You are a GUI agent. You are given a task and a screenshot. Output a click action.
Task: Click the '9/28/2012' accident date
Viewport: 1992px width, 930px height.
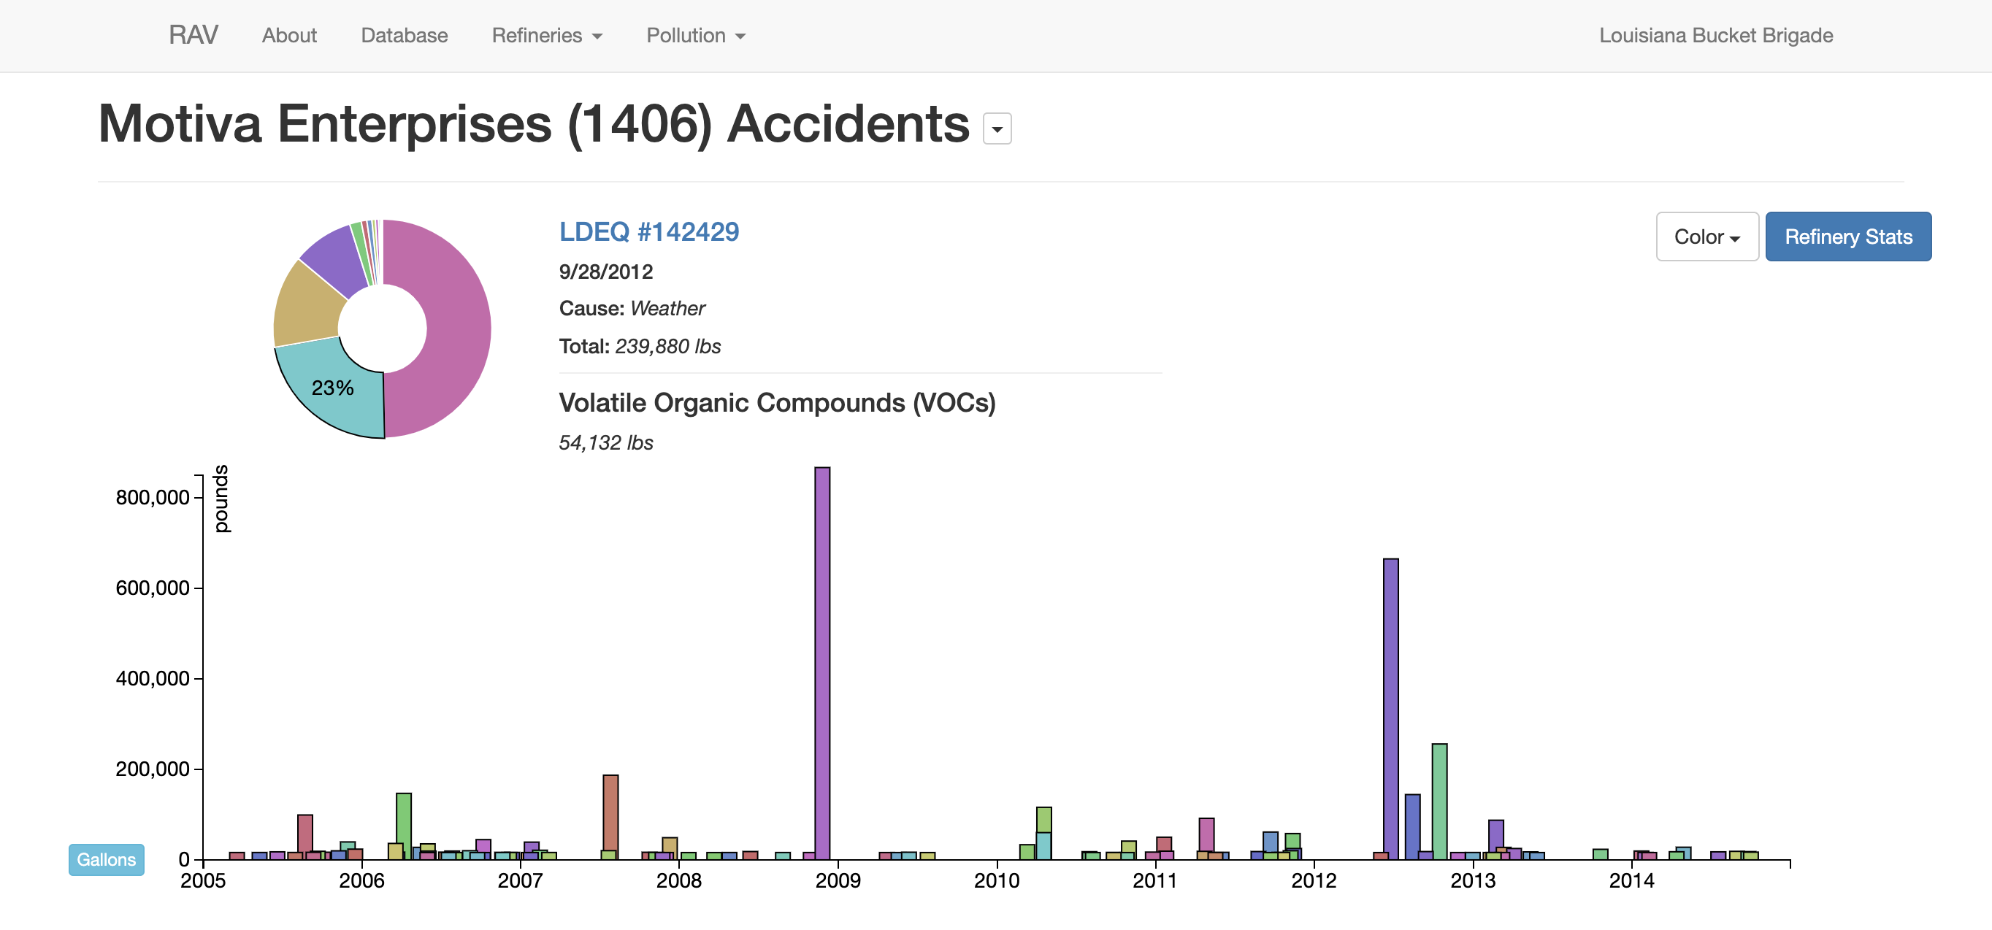pyautogui.click(x=605, y=272)
